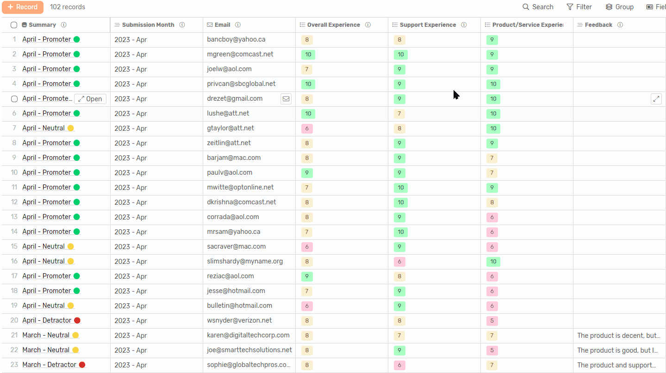666x373 pixels.
Task: Open row 5 using the Open button
Action: click(x=90, y=99)
